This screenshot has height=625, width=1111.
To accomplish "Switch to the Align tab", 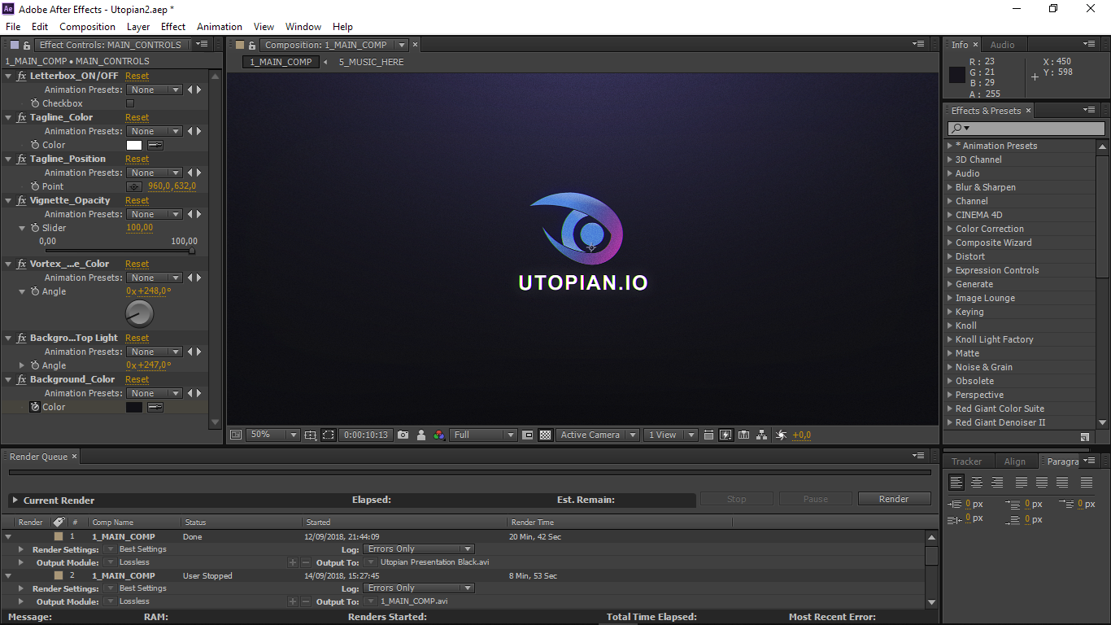I will click(x=1015, y=461).
